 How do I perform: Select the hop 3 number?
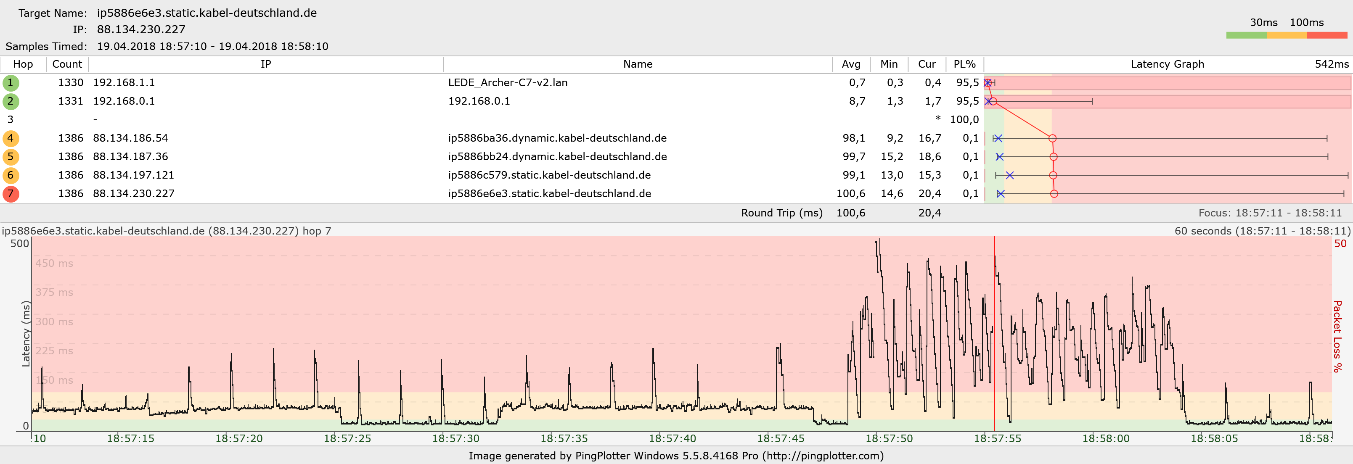[10, 120]
